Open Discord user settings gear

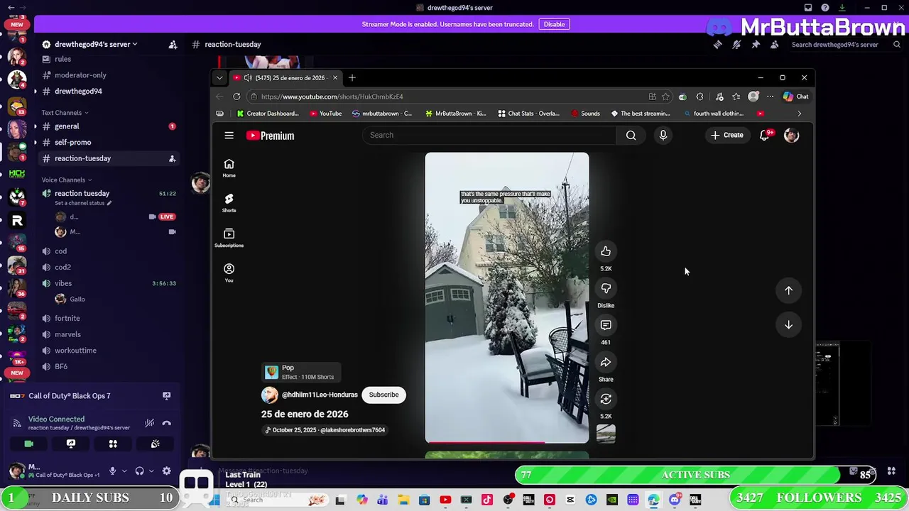pyautogui.click(x=166, y=471)
